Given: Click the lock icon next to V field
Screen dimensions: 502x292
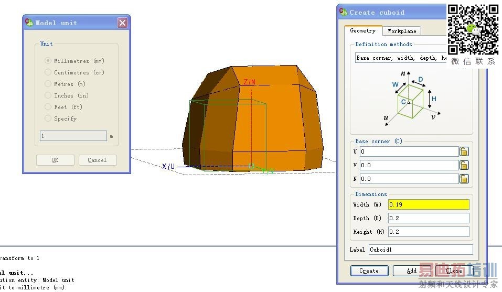Looking at the screenshot, I should 464,165.
